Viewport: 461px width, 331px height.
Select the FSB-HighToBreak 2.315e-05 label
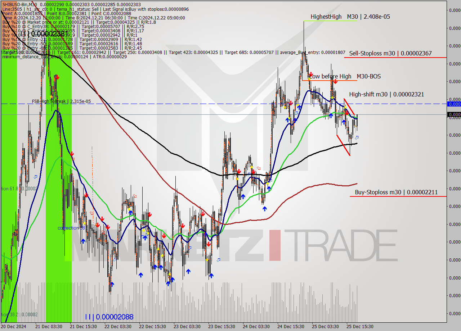(x=61, y=101)
